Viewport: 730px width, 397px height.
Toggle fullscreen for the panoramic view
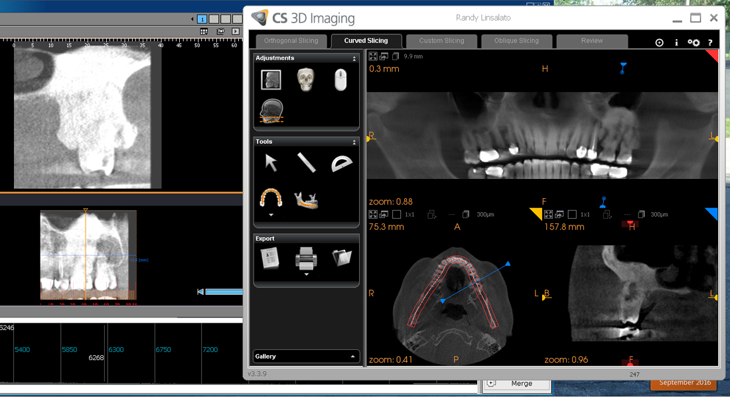(x=373, y=56)
